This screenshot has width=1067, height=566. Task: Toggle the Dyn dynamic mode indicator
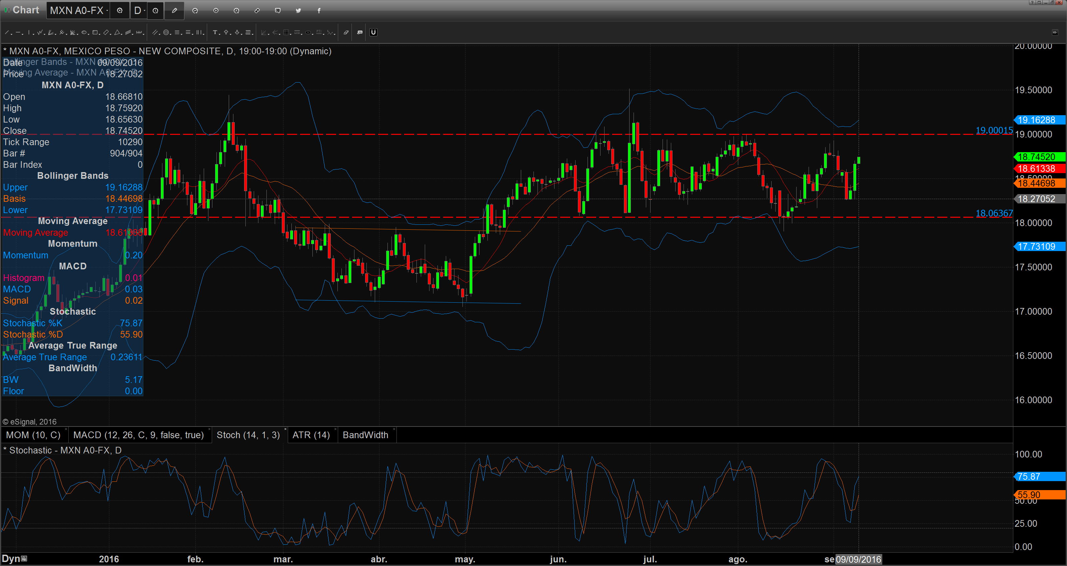(14, 559)
